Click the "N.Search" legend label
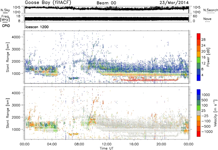 tap(210, 10)
